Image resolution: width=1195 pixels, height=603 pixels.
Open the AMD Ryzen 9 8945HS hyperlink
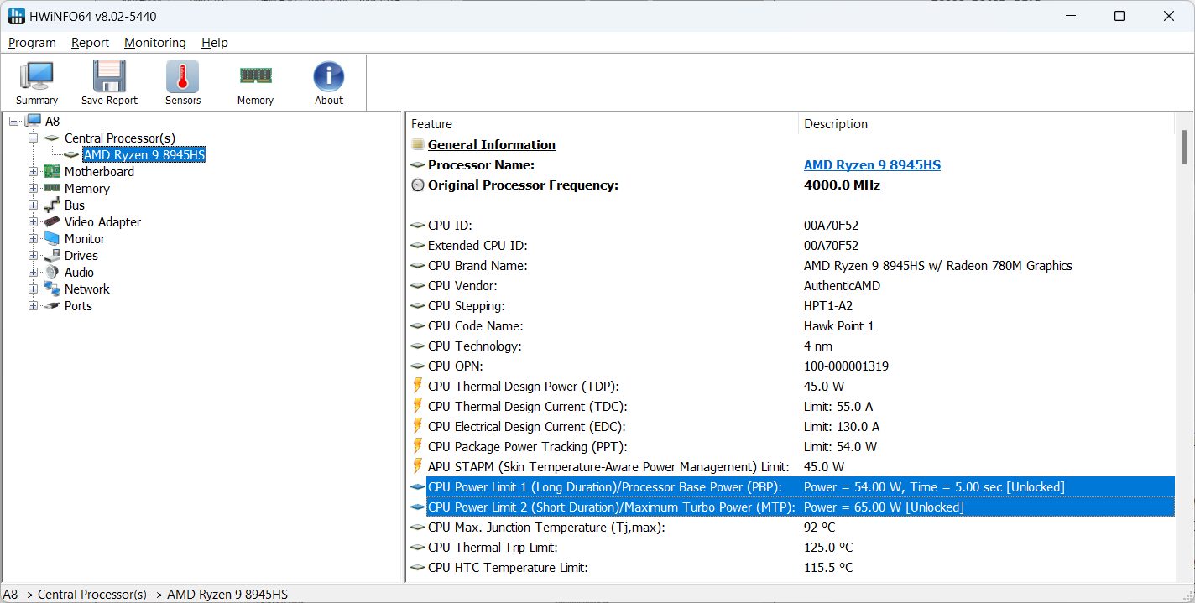point(872,165)
